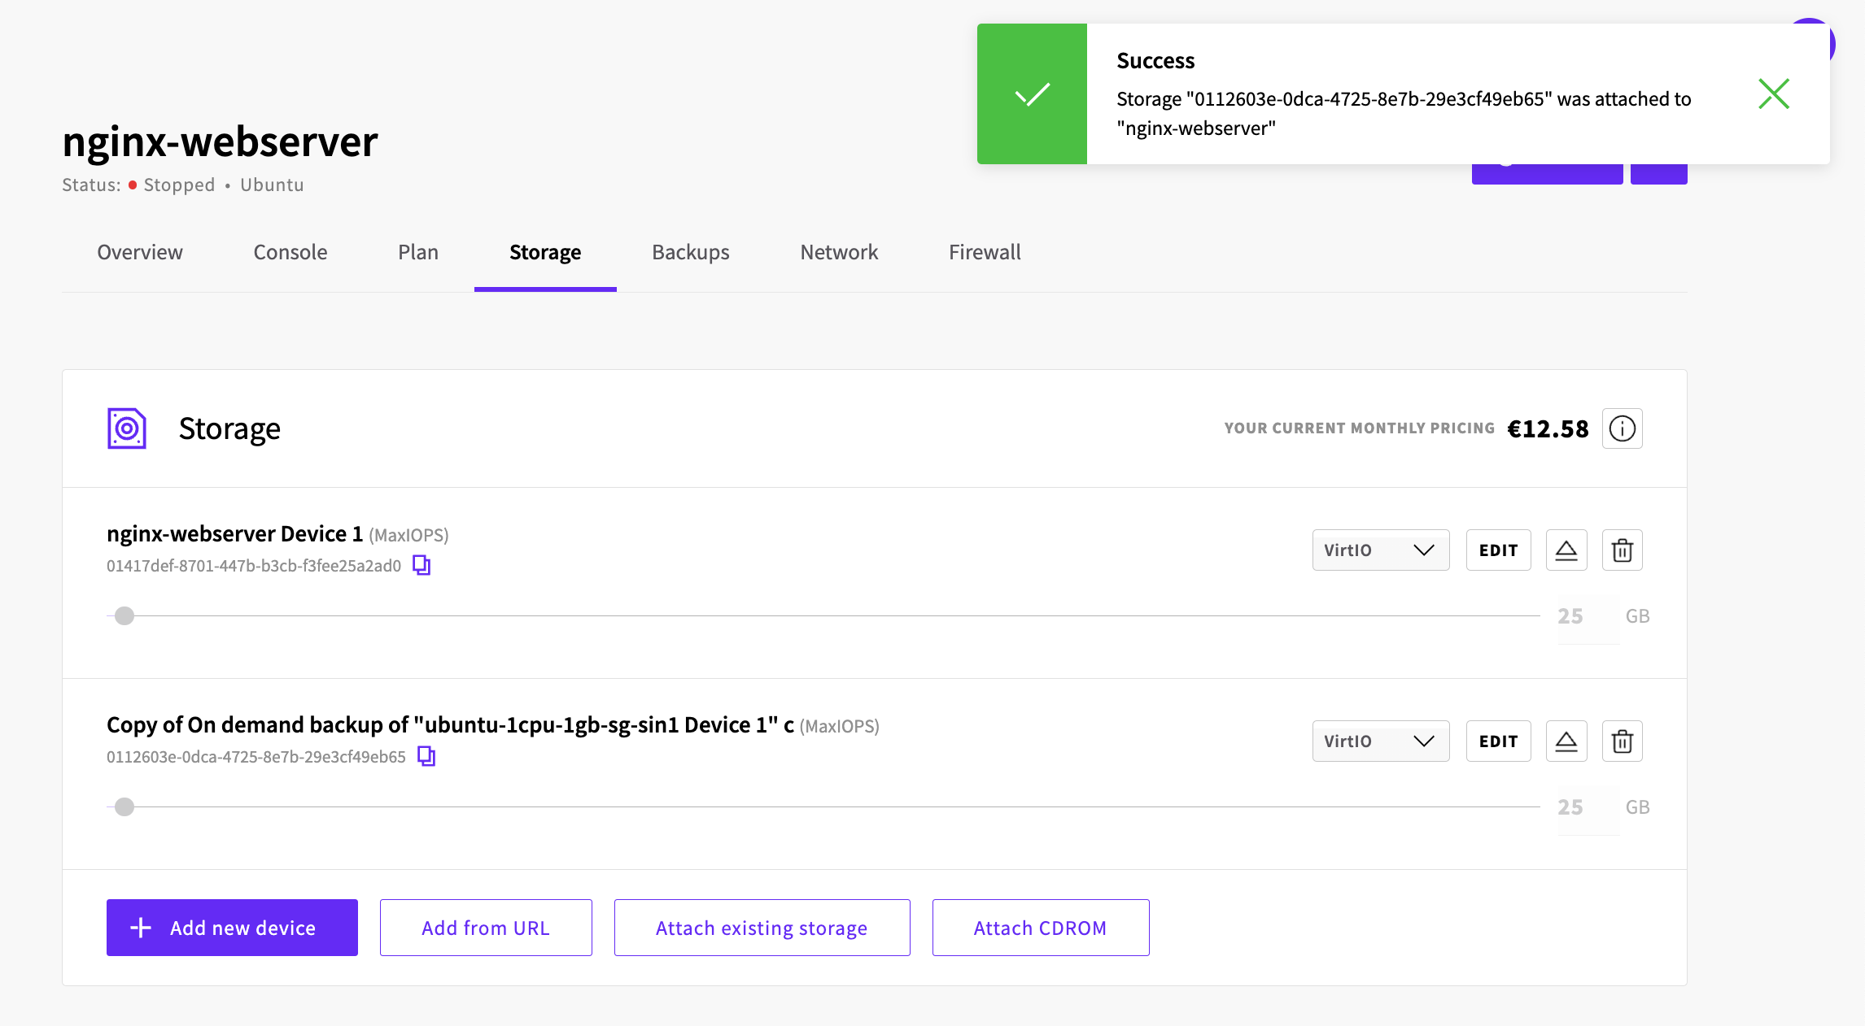Viewport: 1865px width, 1026px height.
Task: Click the 'nginx-webserver Device 1' storage name
Action: [234, 533]
